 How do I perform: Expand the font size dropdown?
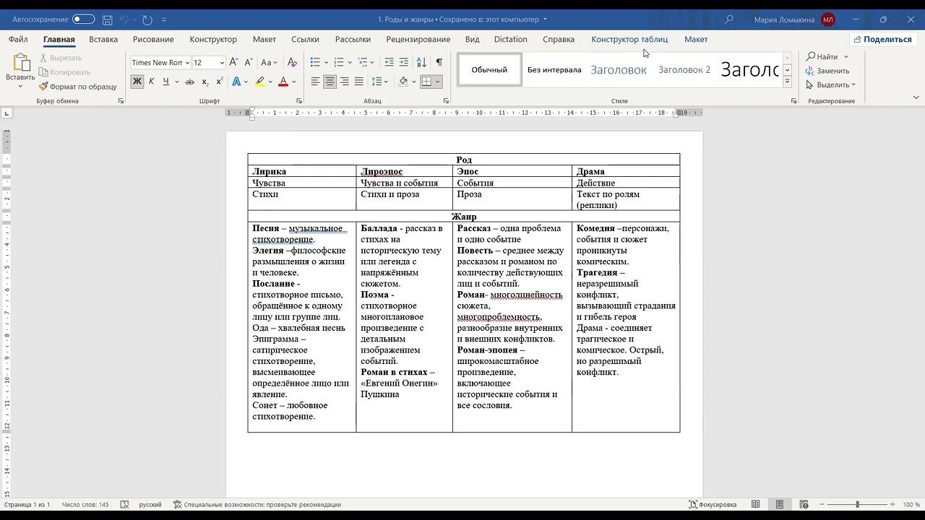pos(222,63)
